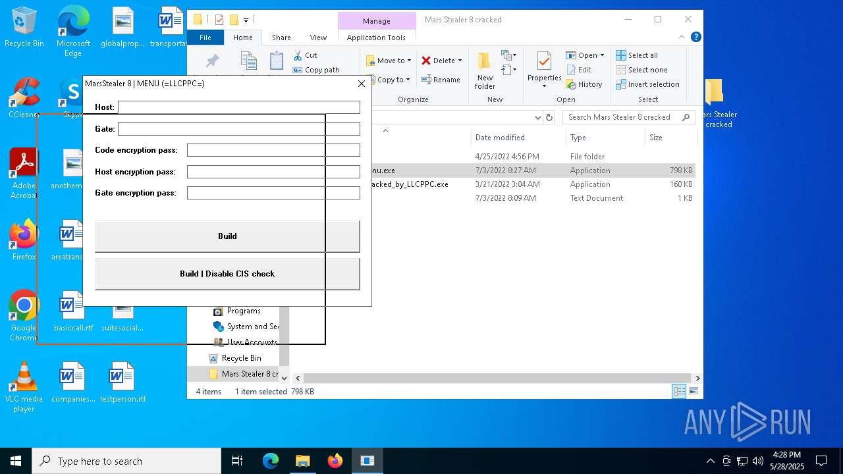
Task: Click quick access Properties checkmark in title bar
Action: point(219,20)
